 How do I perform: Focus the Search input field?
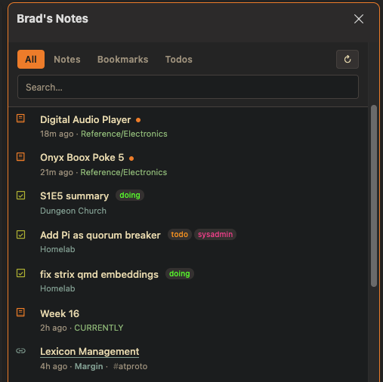click(x=188, y=87)
